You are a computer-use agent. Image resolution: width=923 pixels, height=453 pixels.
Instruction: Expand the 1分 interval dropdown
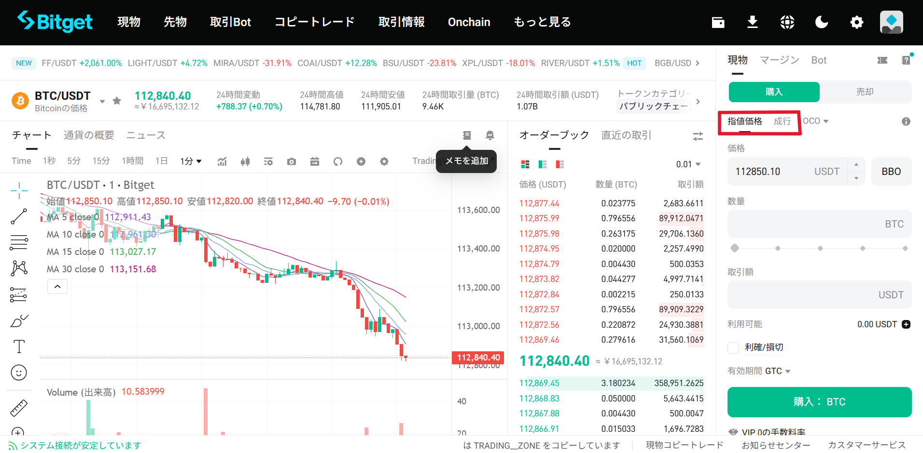tap(191, 161)
